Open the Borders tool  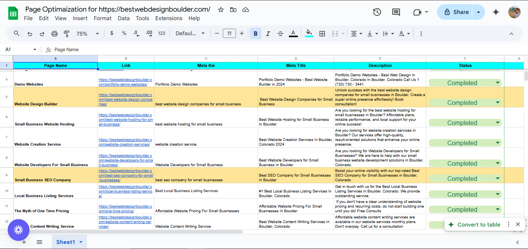[322, 33]
